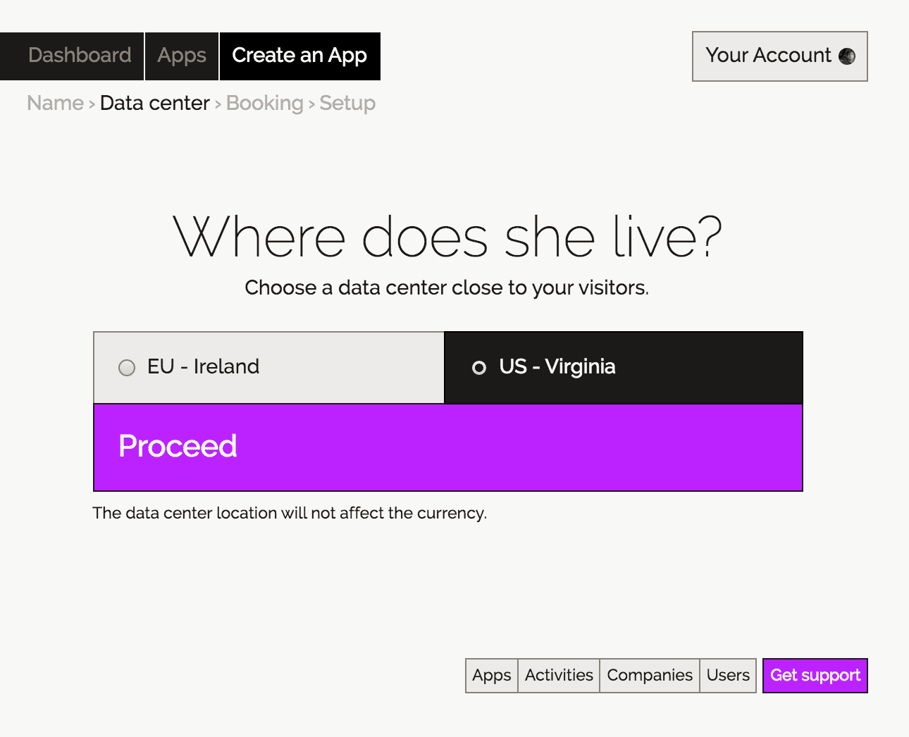Screen dimensions: 909x737
Task: Open Activities in the footer navigation
Action: (559, 676)
